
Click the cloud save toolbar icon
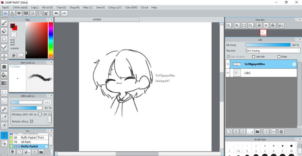click(5, 13)
